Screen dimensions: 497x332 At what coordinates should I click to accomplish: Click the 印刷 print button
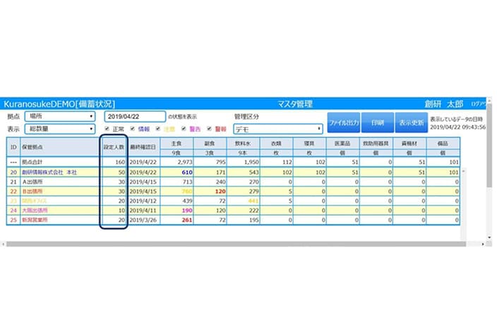pos(377,123)
